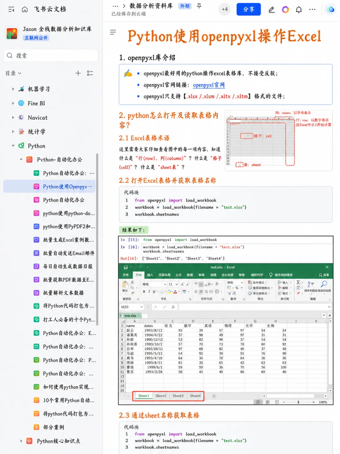Go to the home icon
Viewport: 340px width, 454px height.
coord(25,9)
